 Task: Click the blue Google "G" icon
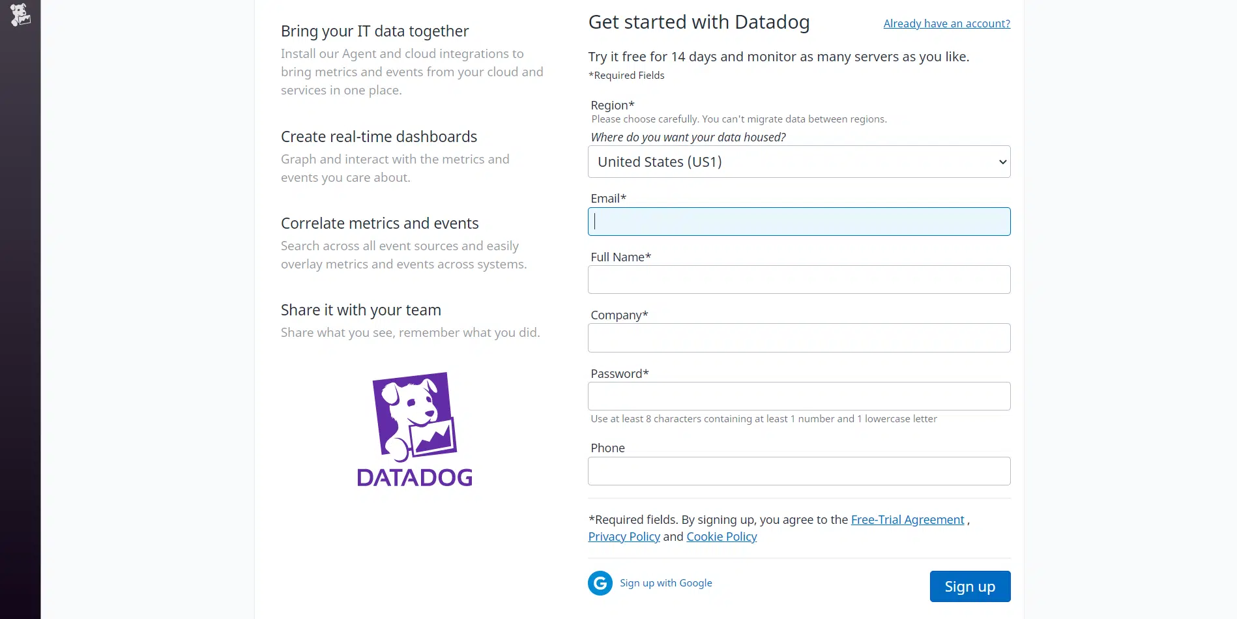(x=600, y=583)
